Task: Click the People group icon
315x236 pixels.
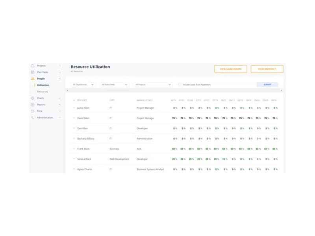Action: tap(33, 79)
